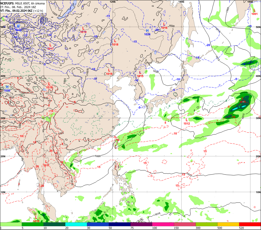This screenshot has height=230, width=261.
Task: Click the 10N label on left edge
Action: [x=3, y=192]
